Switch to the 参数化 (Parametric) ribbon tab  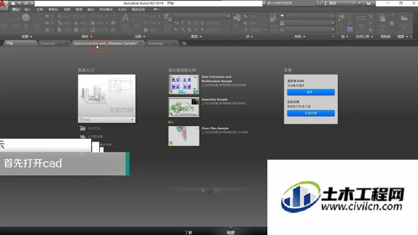click(x=53, y=9)
